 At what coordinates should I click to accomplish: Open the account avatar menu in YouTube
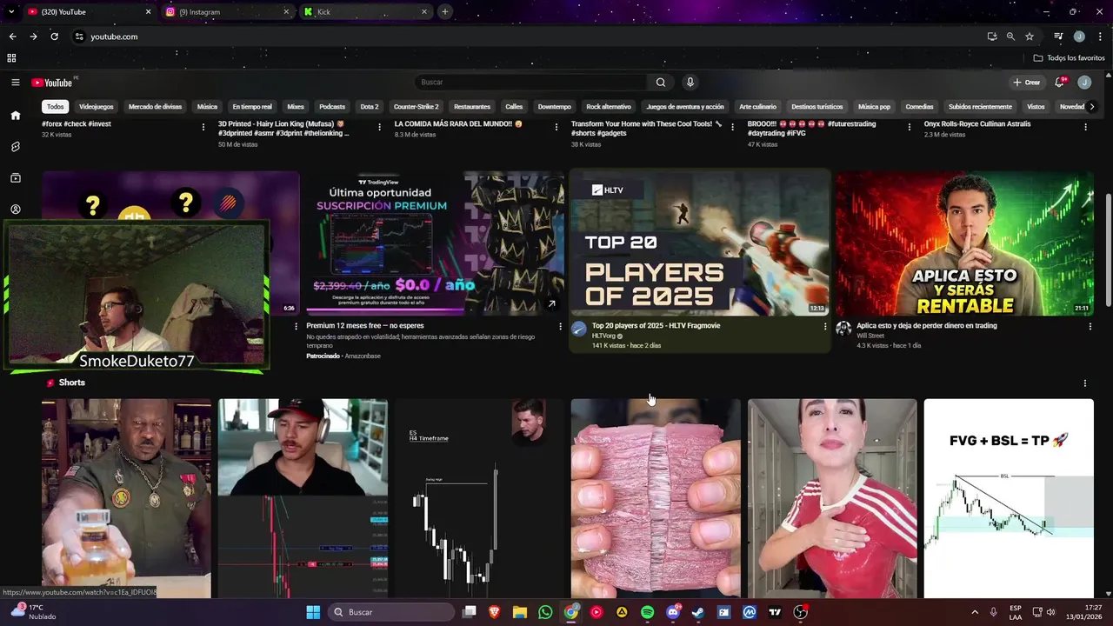(x=1084, y=83)
